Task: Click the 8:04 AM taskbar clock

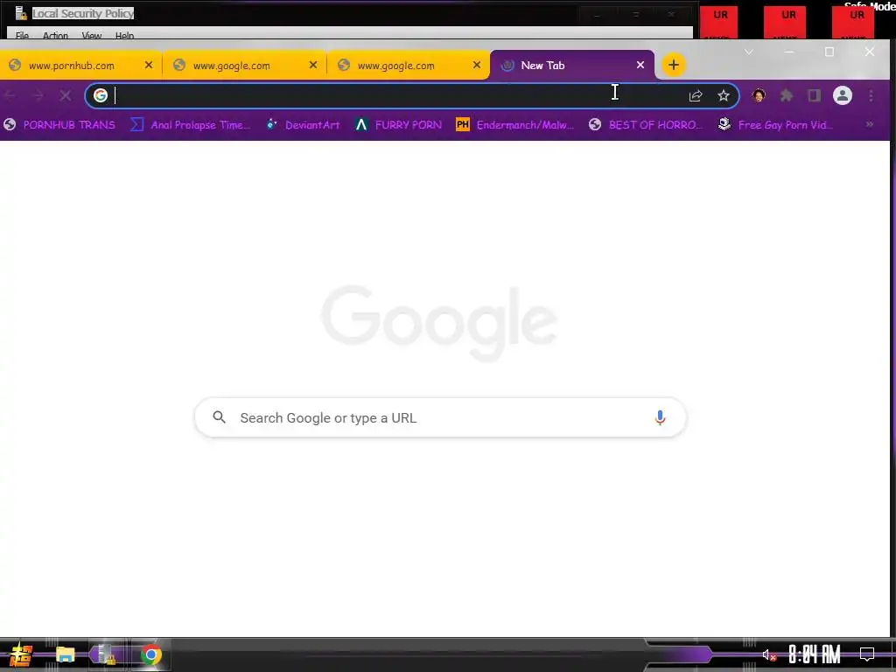Action: [815, 654]
